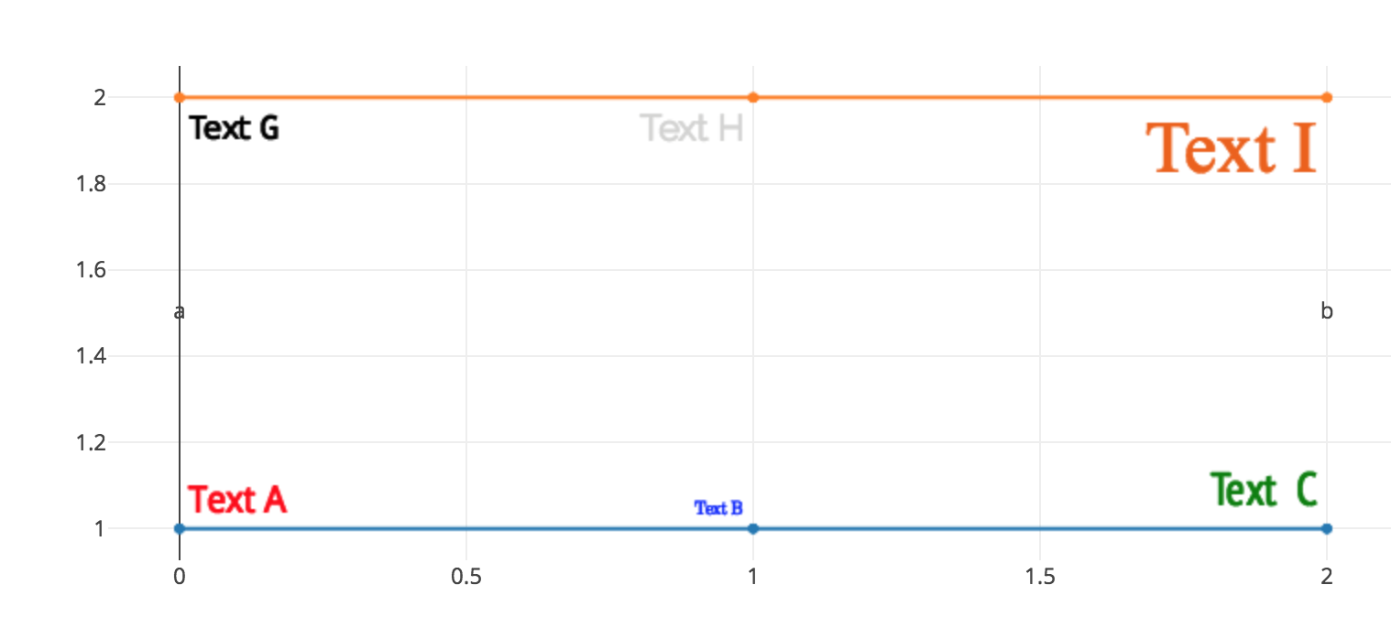The image size is (1391, 639).
Task: Click the orange line's middle marker
Action: click(x=753, y=97)
